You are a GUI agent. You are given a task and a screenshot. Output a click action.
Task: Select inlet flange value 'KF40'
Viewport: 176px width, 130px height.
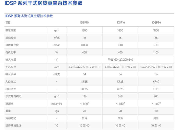click(x=156, y=82)
